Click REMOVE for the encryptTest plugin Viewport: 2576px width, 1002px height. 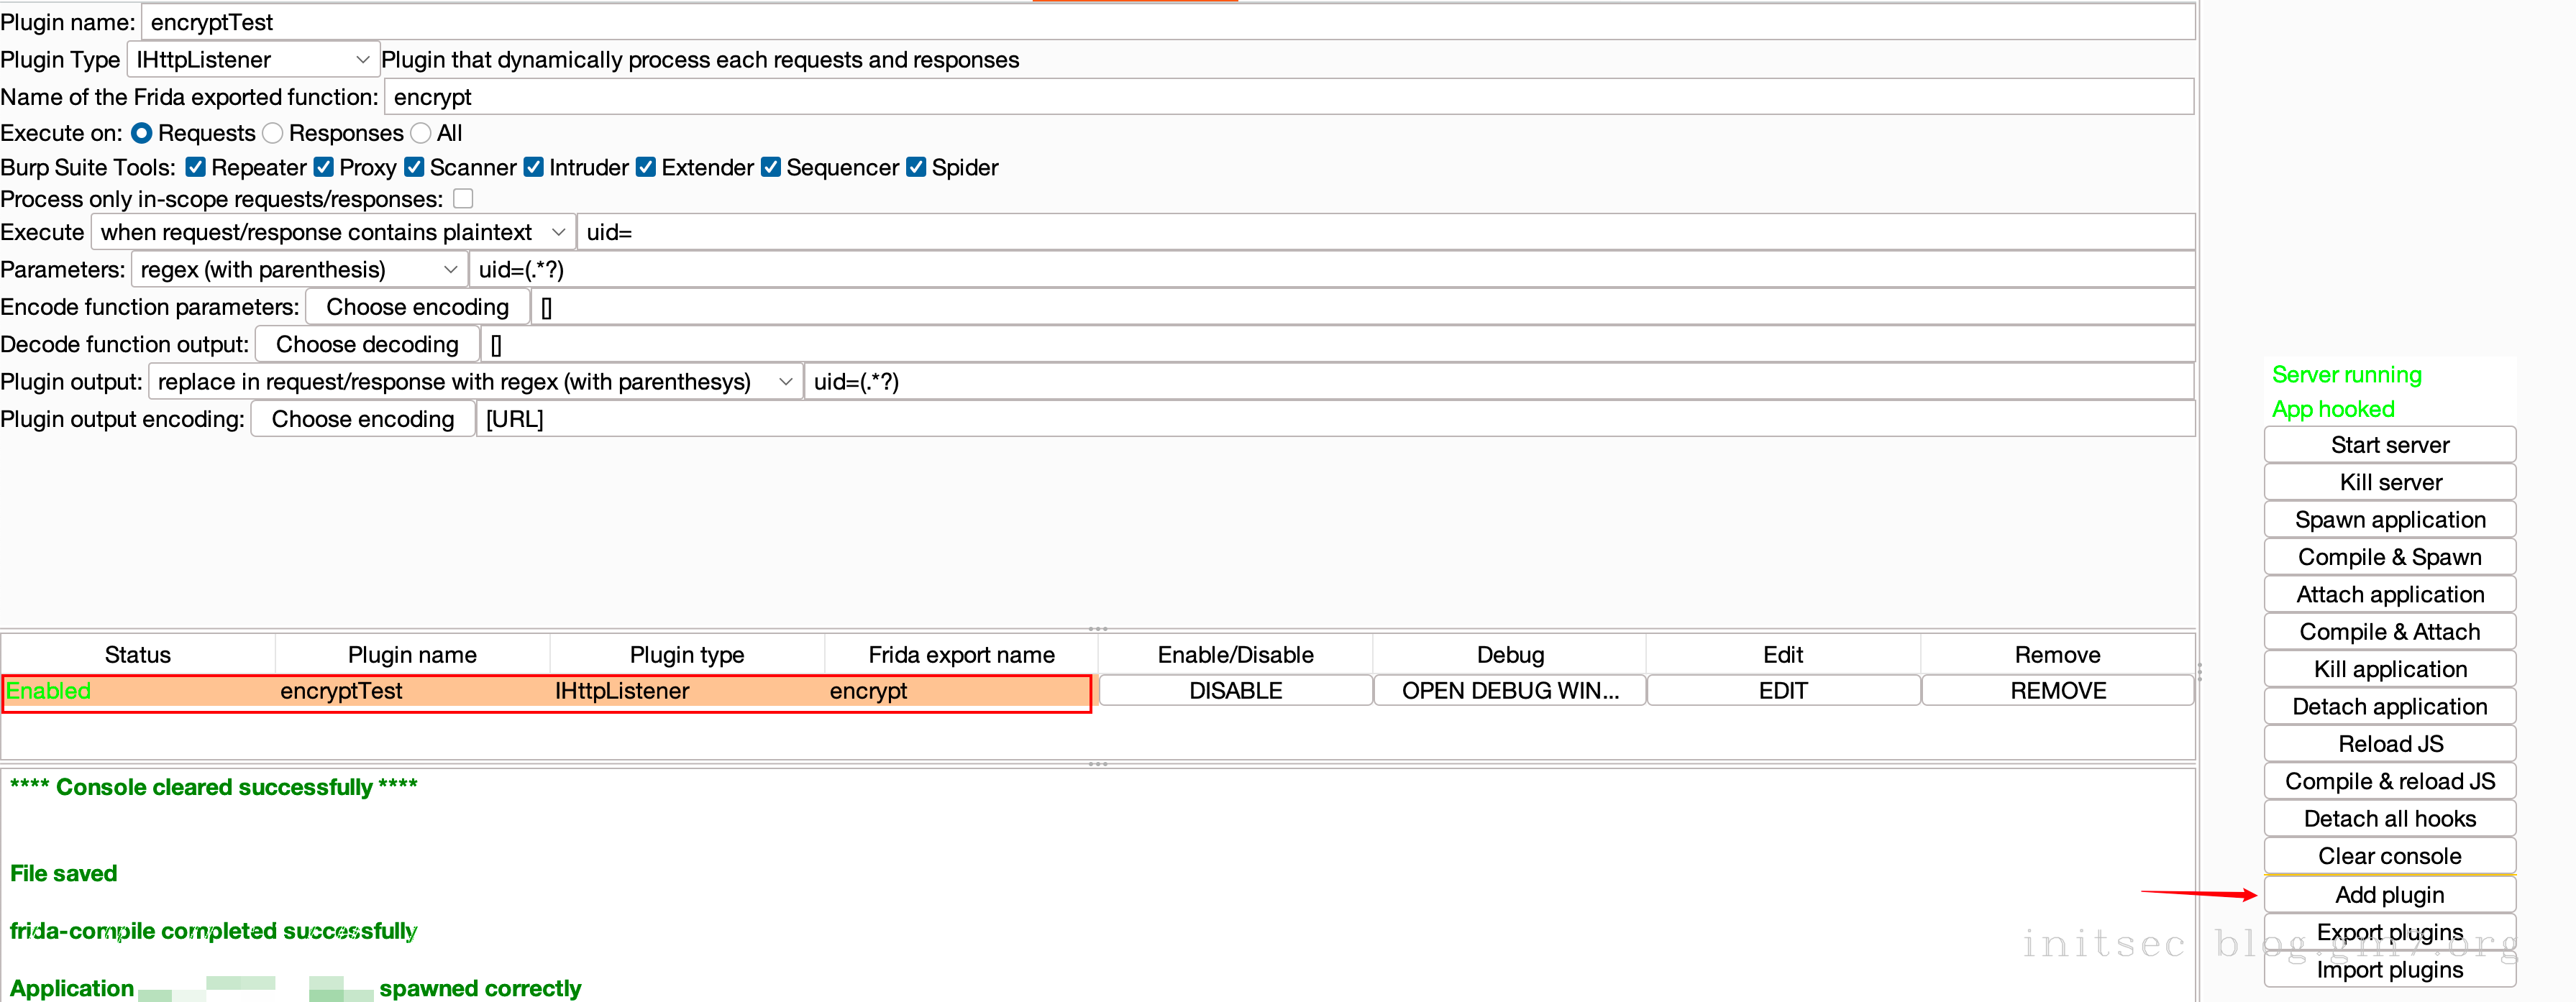2057,691
